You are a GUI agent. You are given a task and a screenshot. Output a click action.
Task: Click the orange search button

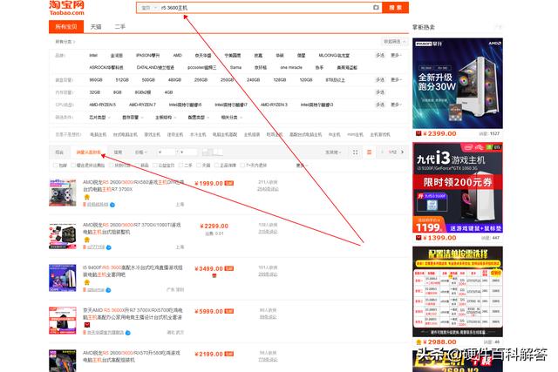pos(395,8)
